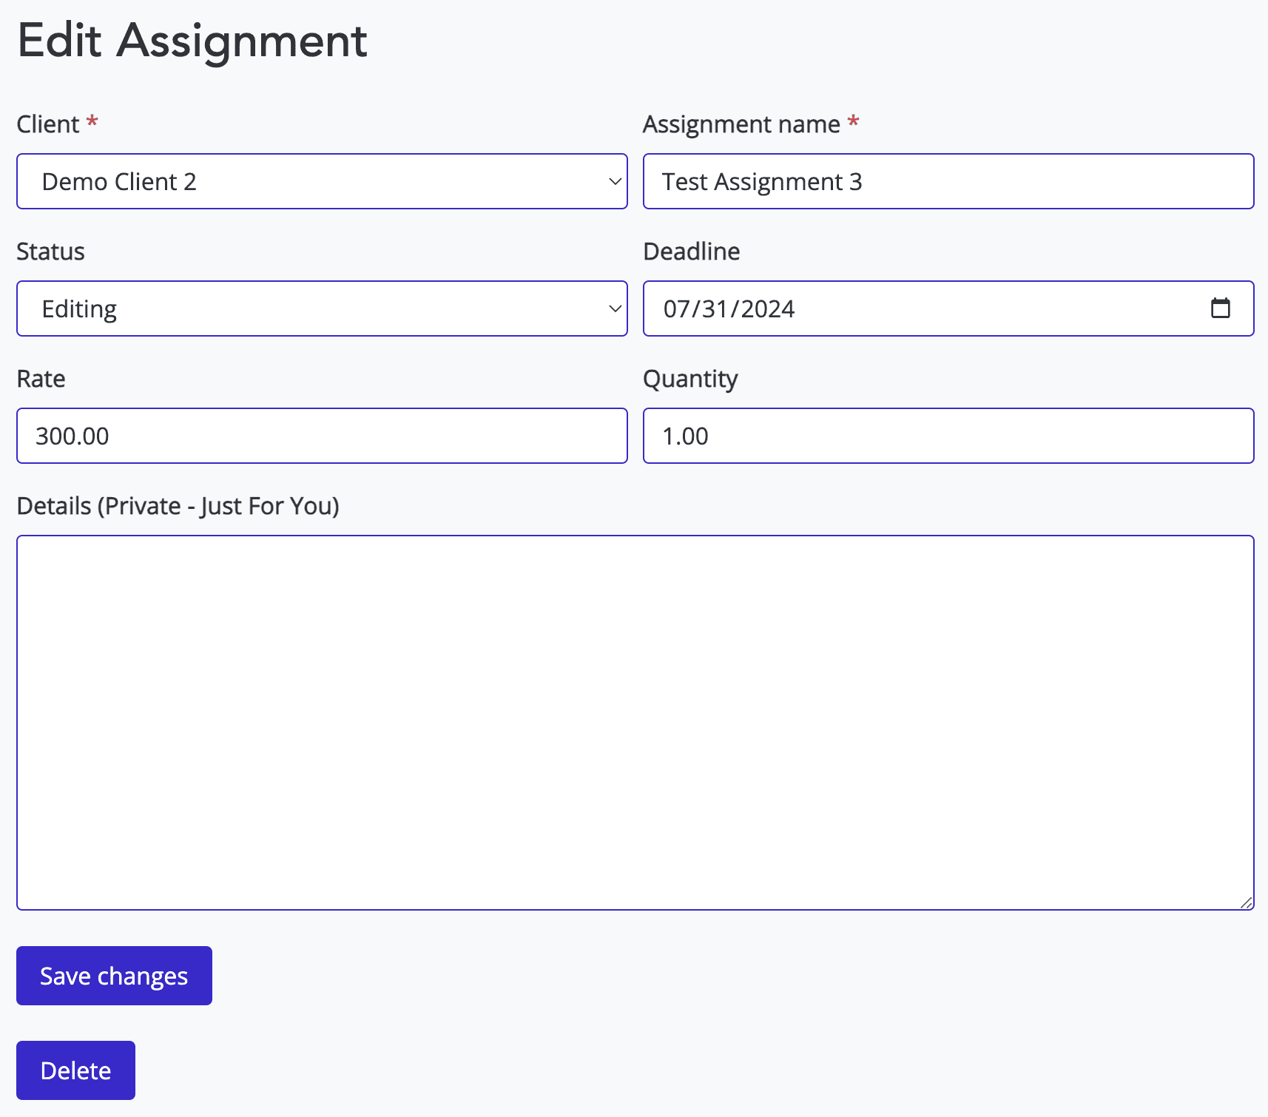Click the Deadline date field 07/31/2024
The height and width of the screenshot is (1117, 1268).
tap(948, 308)
